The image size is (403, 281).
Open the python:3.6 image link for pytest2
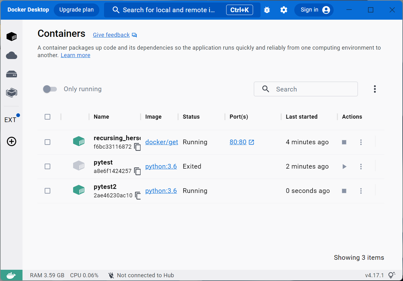161,191
